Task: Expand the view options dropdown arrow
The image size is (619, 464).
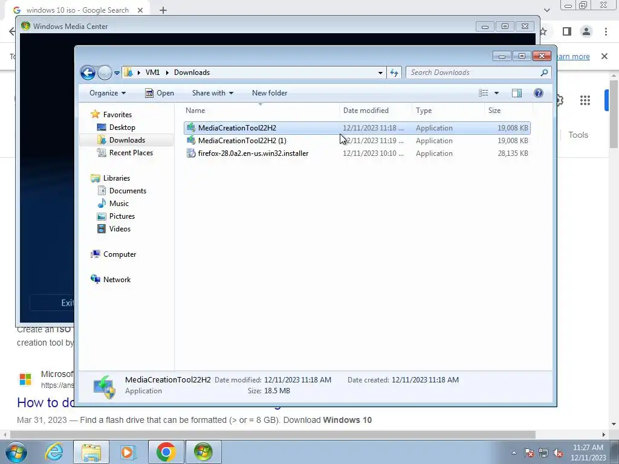Action: tap(497, 93)
